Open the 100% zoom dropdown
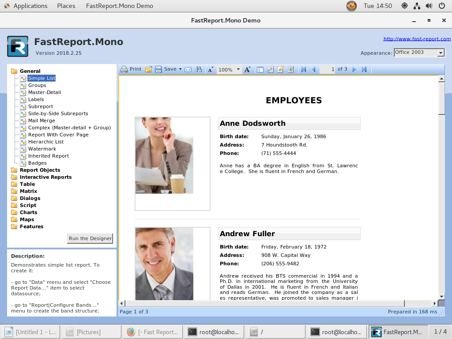Screen dimensions: 452x339 click(238, 69)
